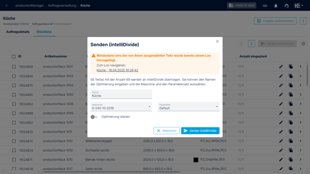Open the Maschine dropdown
This screenshot has height=174, width=310.
(121, 107)
